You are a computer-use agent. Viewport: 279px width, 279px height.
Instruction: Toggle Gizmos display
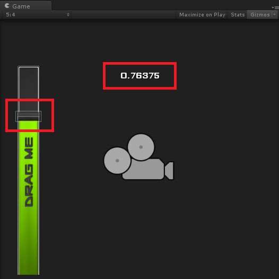(x=260, y=15)
